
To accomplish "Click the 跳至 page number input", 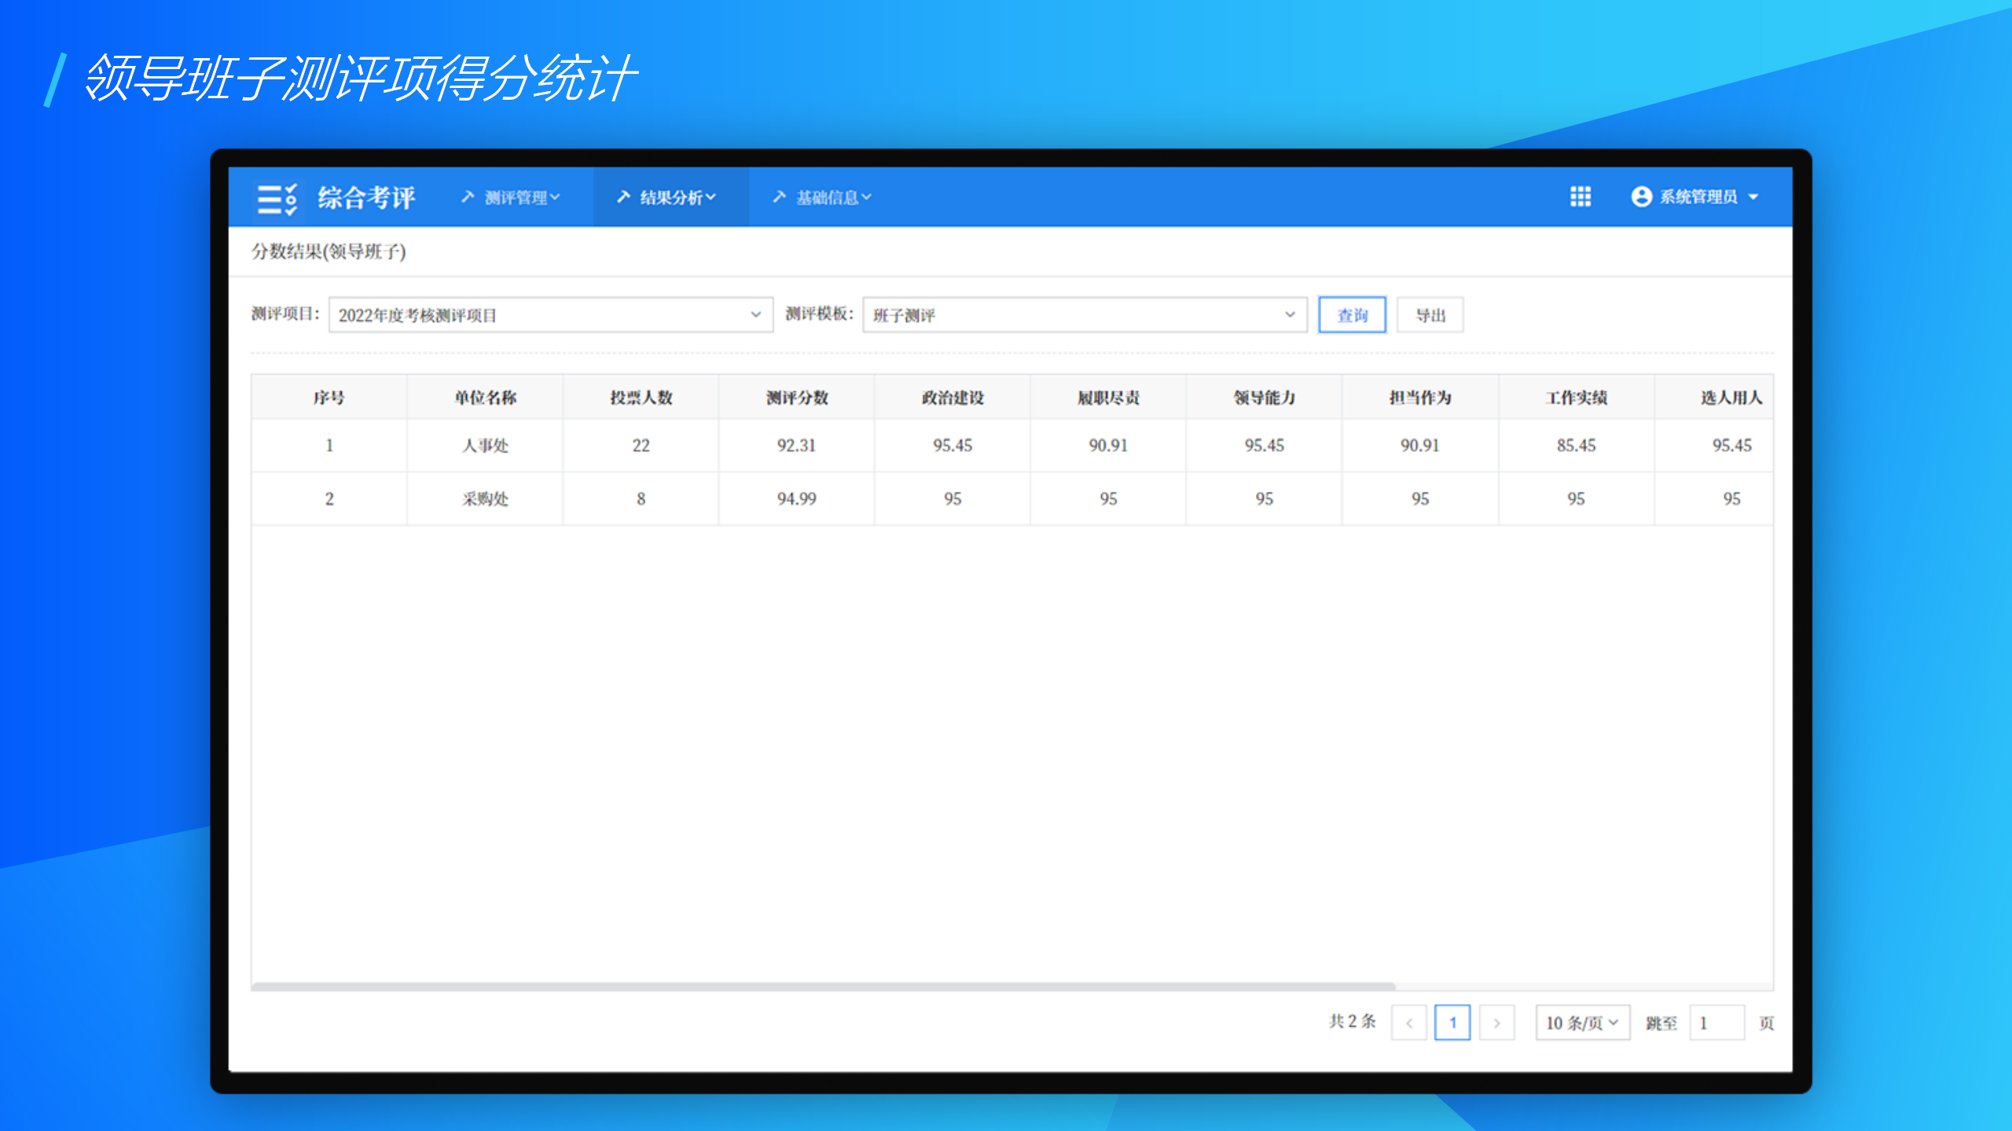I will tap(1716, 1023).
